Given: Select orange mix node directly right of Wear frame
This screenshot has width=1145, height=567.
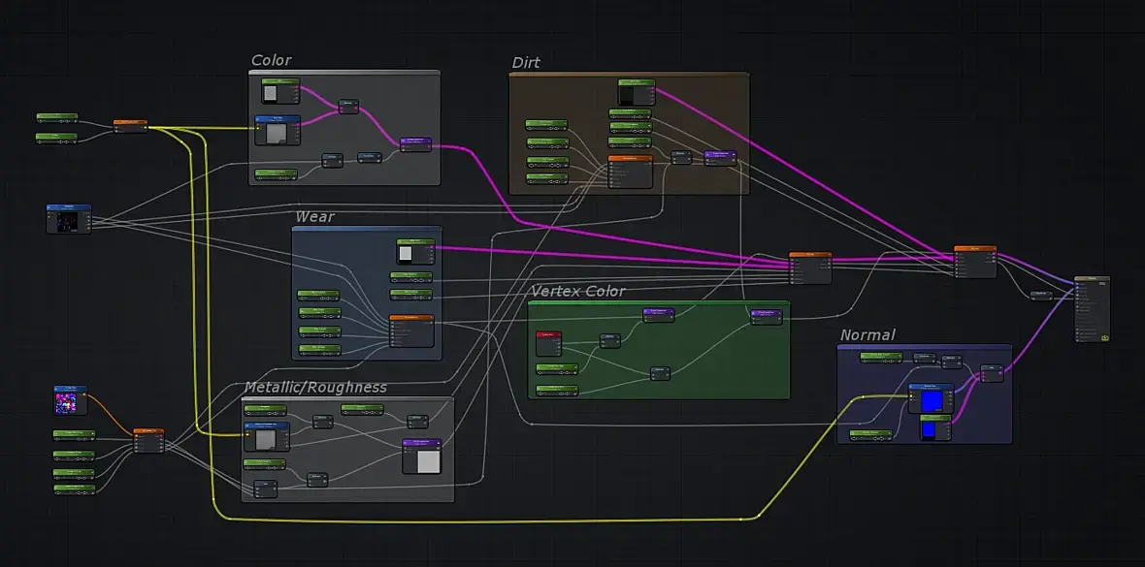Looking at the screenshot, I should [810, 268].
